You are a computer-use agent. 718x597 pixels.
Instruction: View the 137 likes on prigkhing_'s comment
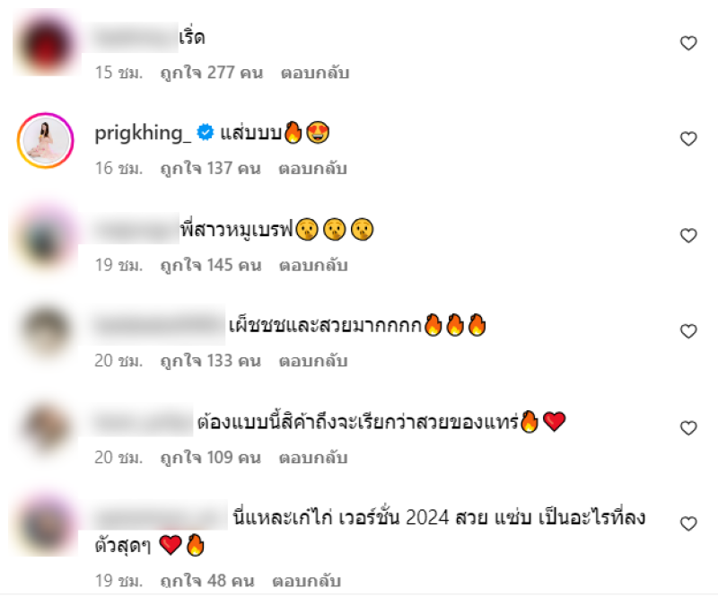point(211,169)
